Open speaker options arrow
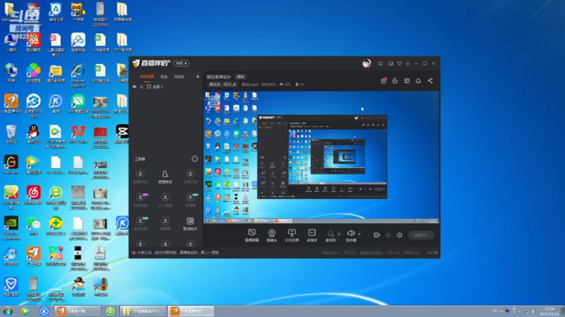The height and width of the screenshot is (317, 565). click(x=359, y=234)
